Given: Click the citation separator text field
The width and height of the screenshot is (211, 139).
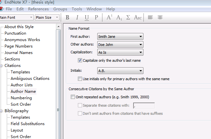Looking at the screenshot, I should click(144, 105).
